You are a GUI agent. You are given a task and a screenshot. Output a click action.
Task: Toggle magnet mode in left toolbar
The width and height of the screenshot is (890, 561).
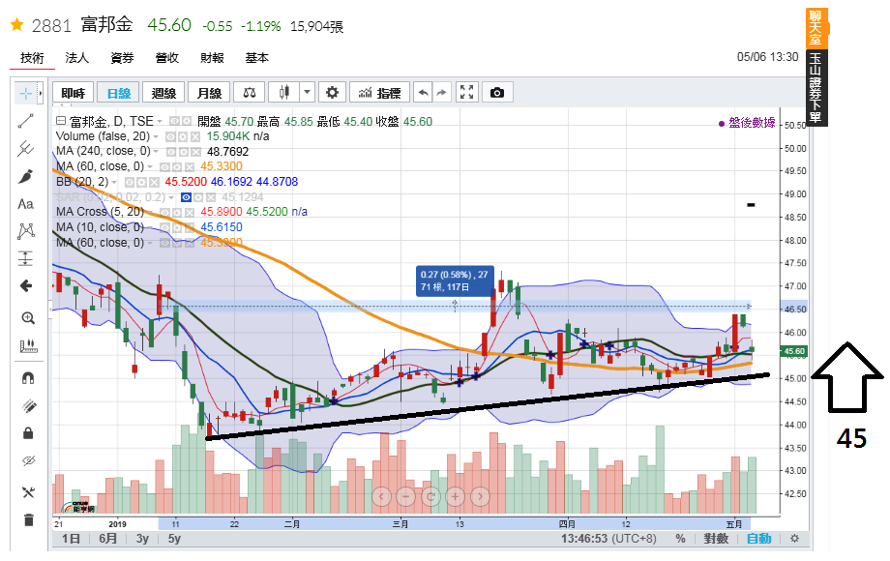tap(28, 378)
